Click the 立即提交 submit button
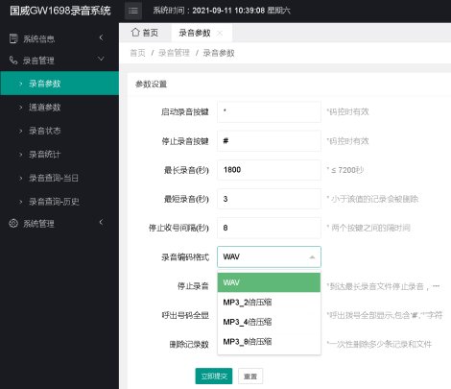Viewport: 451px width, 389px height. coord(214,377)
